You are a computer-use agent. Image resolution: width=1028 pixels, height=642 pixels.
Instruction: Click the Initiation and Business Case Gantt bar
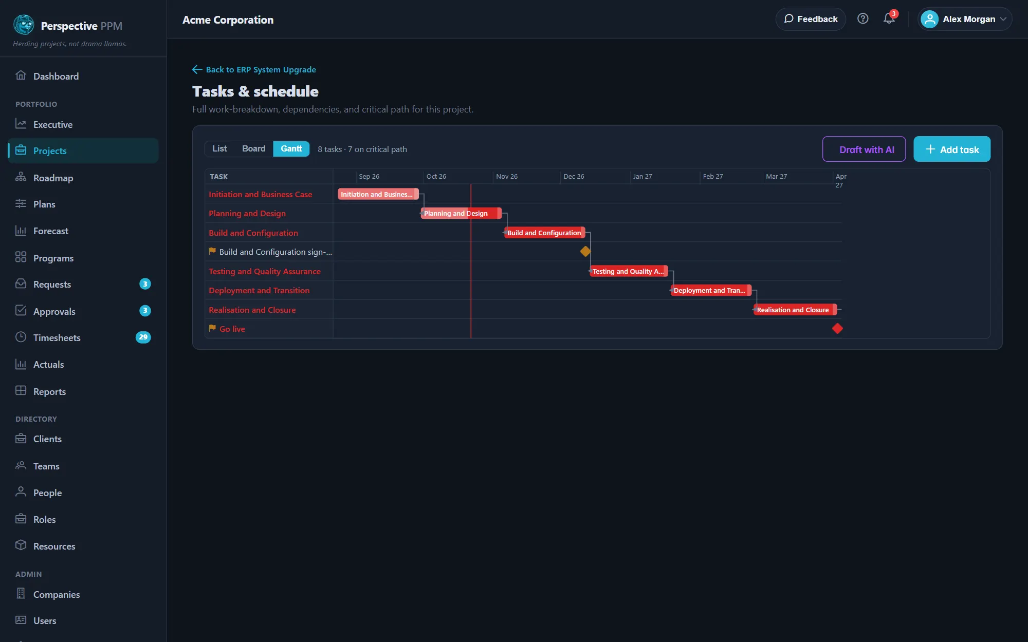(378, 194)
